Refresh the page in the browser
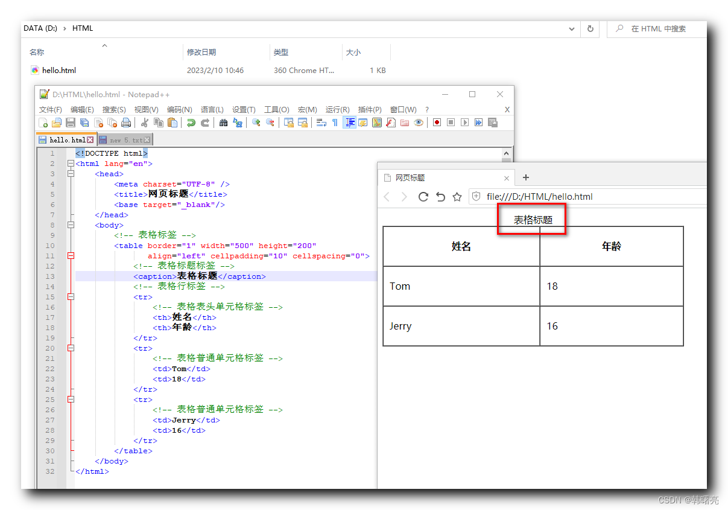 pos(423,197)
